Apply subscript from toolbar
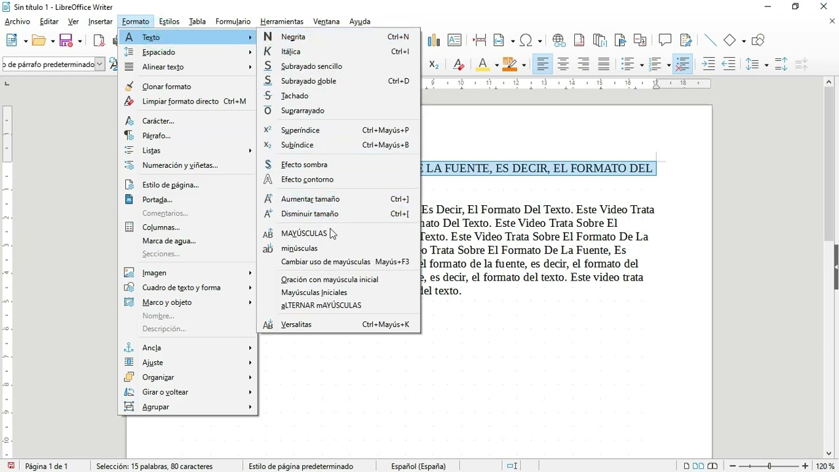The height and width of the screenshot is (472, 839). (434, 64)
